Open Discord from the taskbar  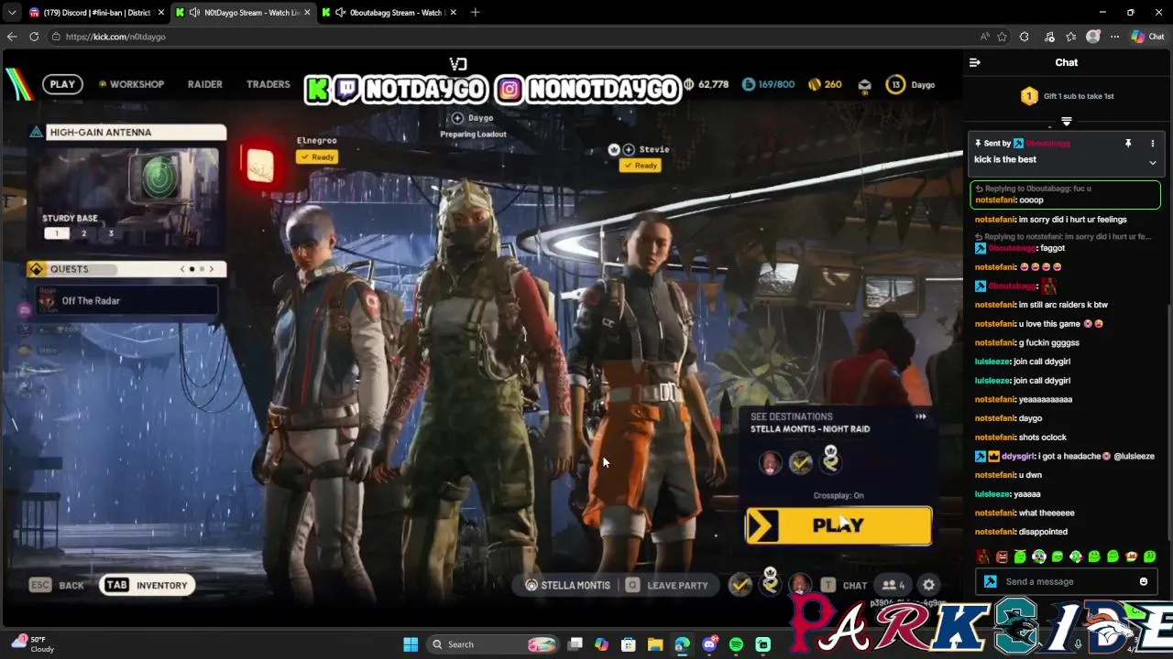(x=709, y=644)
